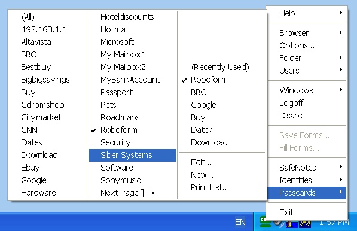Image resolution: width=357 pixels, height=231 pixels.
Task: Open Google in the full passcard list
Action: [x=47, y=180]
